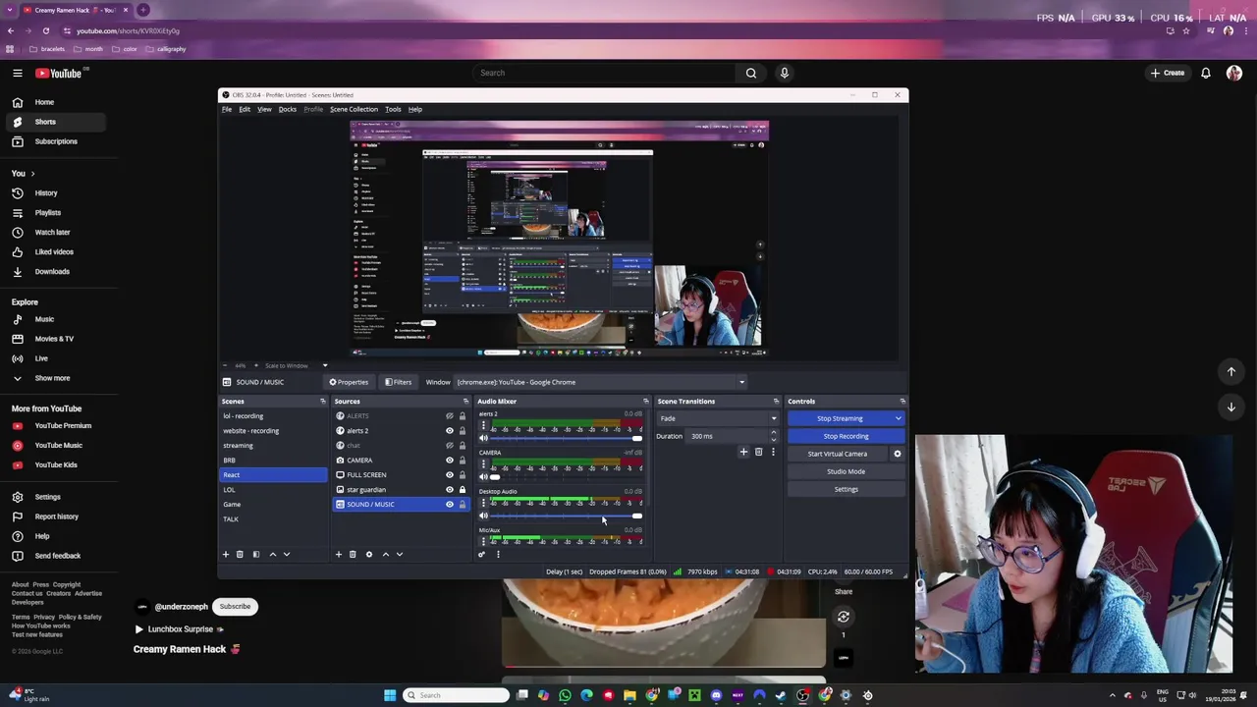Hide the alerts 2 source
The image size is (1257, 707).
pos(450,430)
